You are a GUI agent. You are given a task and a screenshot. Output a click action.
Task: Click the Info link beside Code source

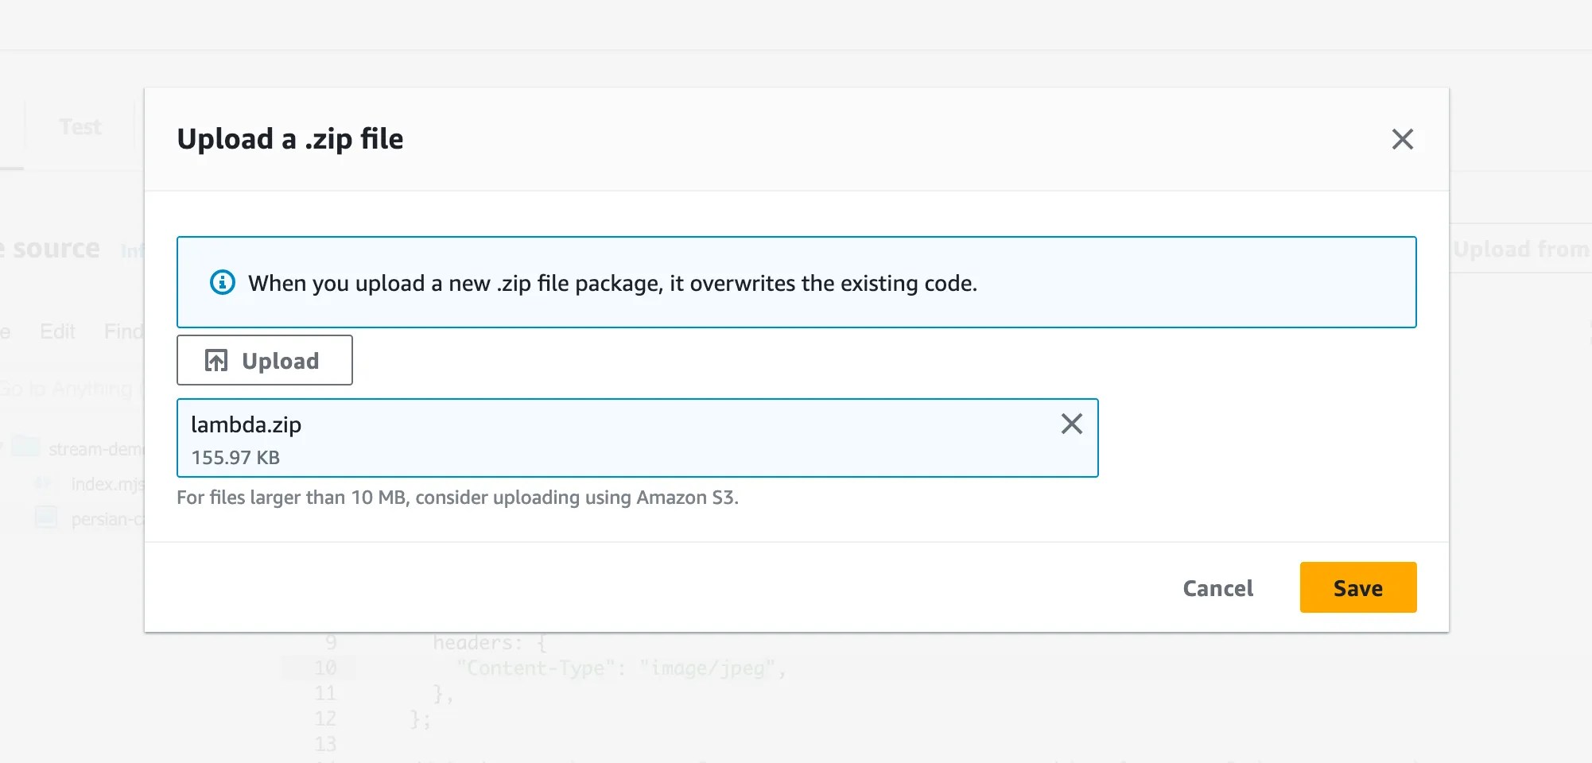pos(132,251)
